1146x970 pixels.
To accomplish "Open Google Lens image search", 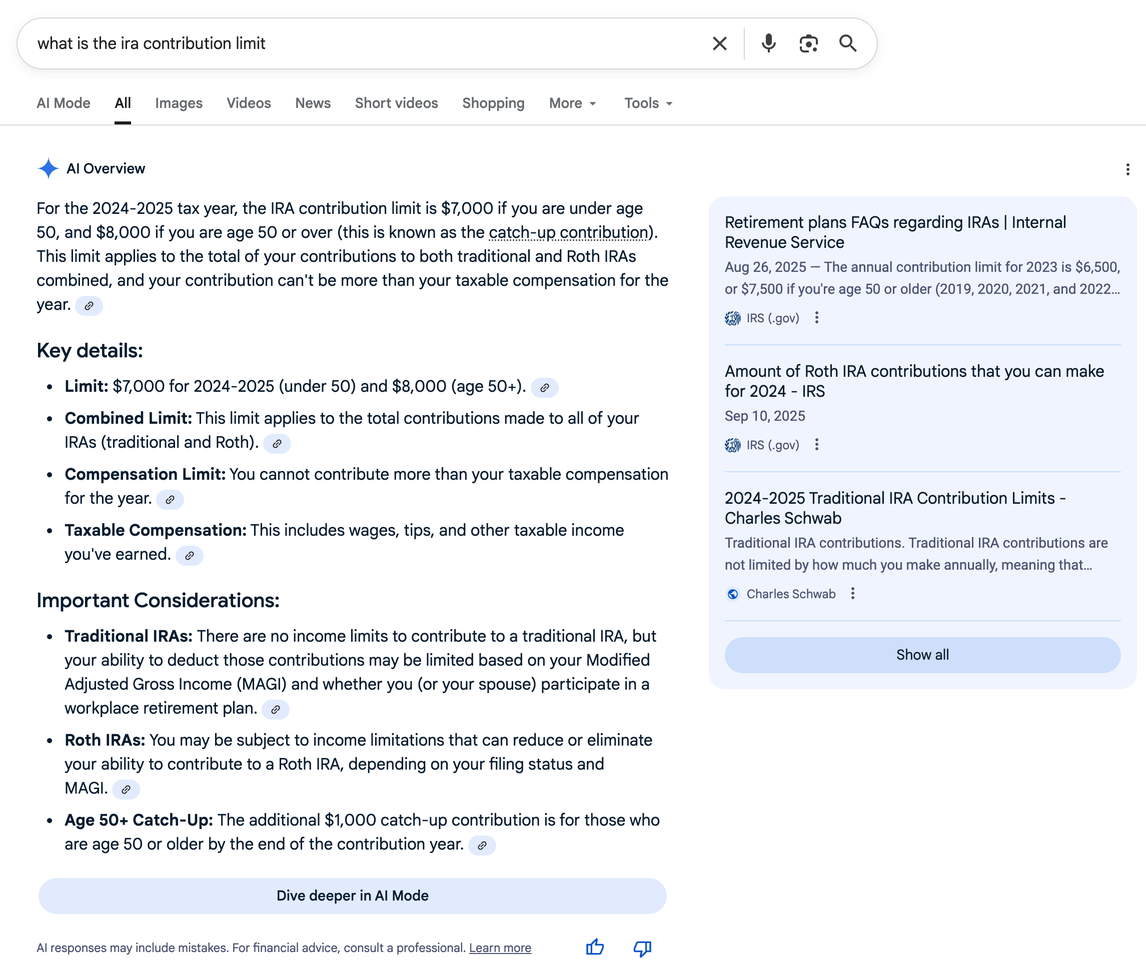I will click(x=808, y=43).
